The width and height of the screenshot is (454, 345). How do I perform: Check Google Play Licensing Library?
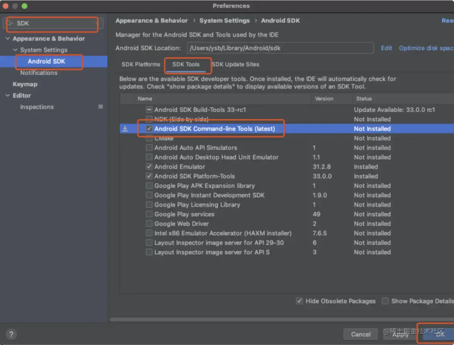(149, 205)
